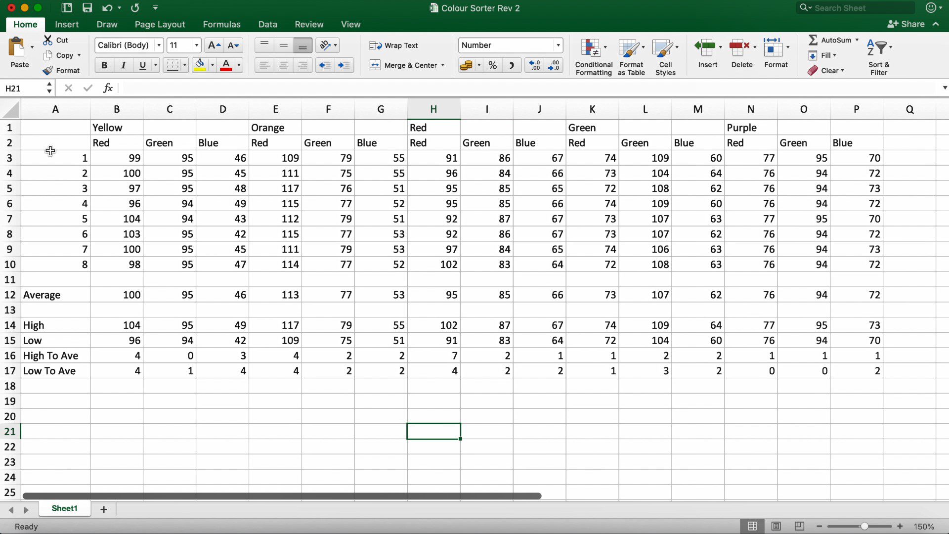This screenshot has width=949, height=534.
Task: Click the Increase Font Size icon
Action: tap(214, 45)
